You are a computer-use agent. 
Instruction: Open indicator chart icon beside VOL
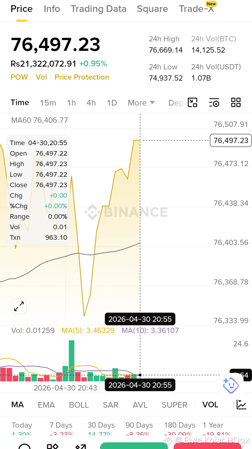pyautogui.click(x=241, y=404)
